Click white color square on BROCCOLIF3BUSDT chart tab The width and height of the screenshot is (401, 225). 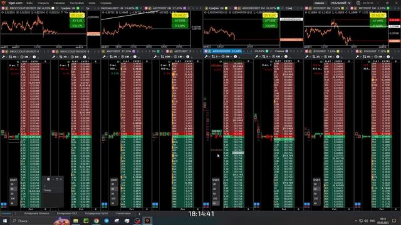[x=53, y=8]
